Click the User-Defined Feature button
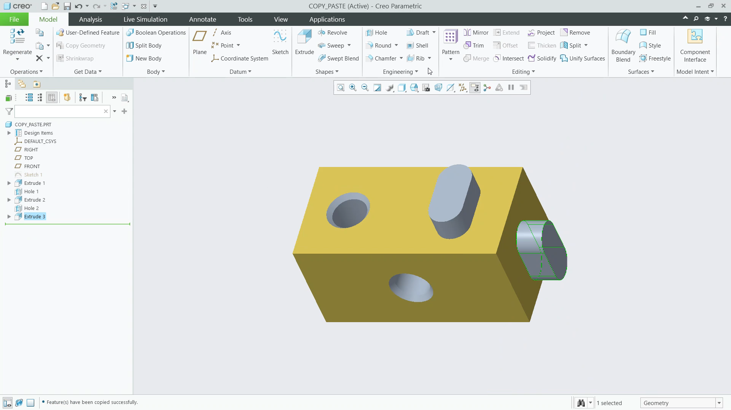 pos(88,33)
